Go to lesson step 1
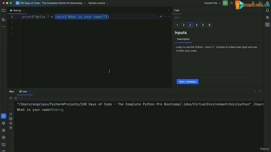This screenshot has height=152, width=271. point(177,25)
